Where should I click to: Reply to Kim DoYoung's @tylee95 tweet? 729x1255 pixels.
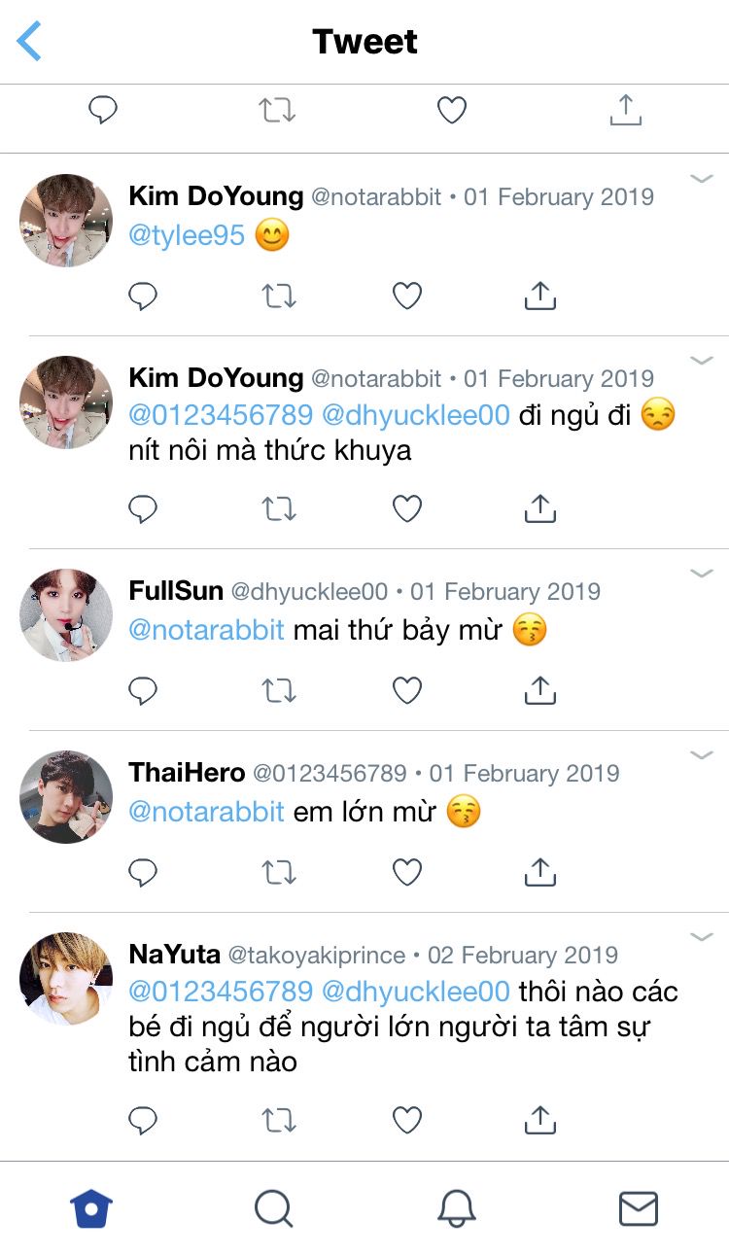[143, 296]
